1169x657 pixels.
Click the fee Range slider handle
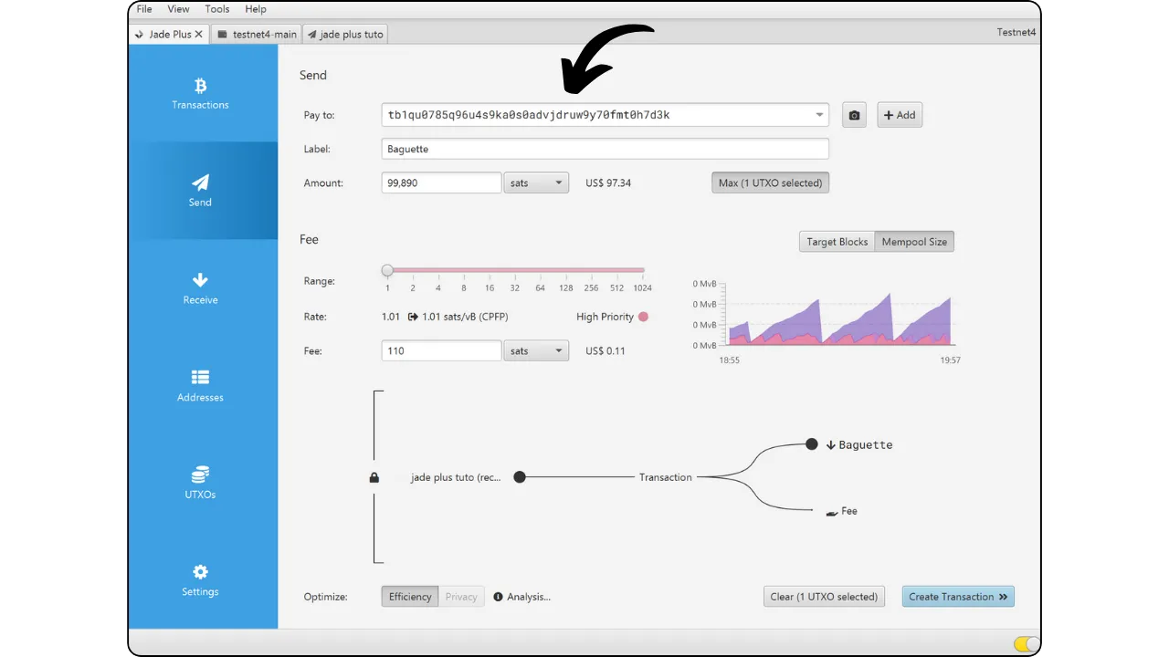coord(387,271)
